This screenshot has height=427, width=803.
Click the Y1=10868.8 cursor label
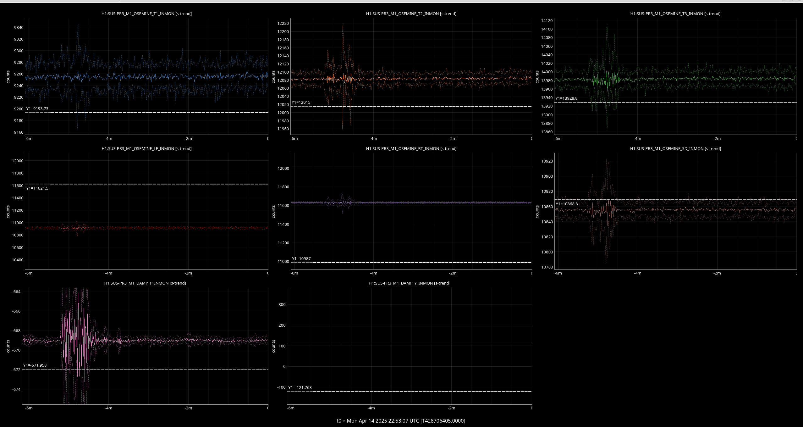click(567, 204)
